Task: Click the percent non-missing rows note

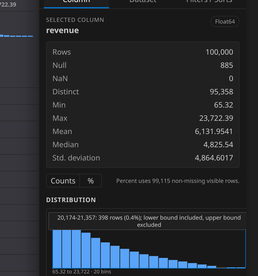Action: pyautogui.click(x=178, y=181)
